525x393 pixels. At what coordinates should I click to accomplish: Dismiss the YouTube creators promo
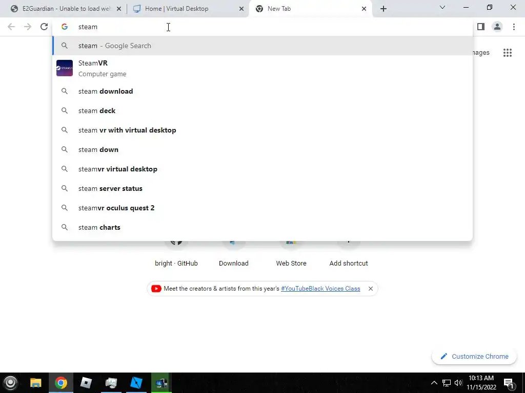[370, 289]
